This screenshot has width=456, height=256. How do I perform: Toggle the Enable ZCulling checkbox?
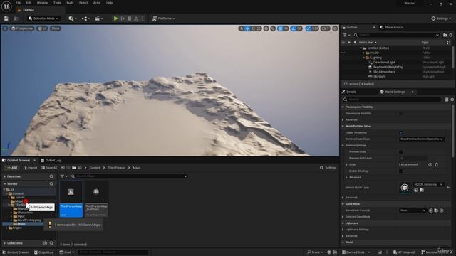401,171
